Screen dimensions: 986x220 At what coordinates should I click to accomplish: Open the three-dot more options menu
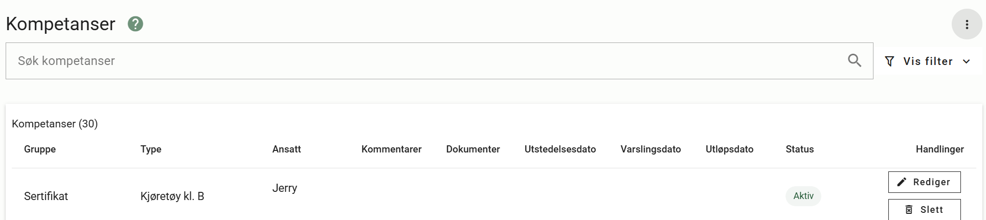[x=967, y=24]
